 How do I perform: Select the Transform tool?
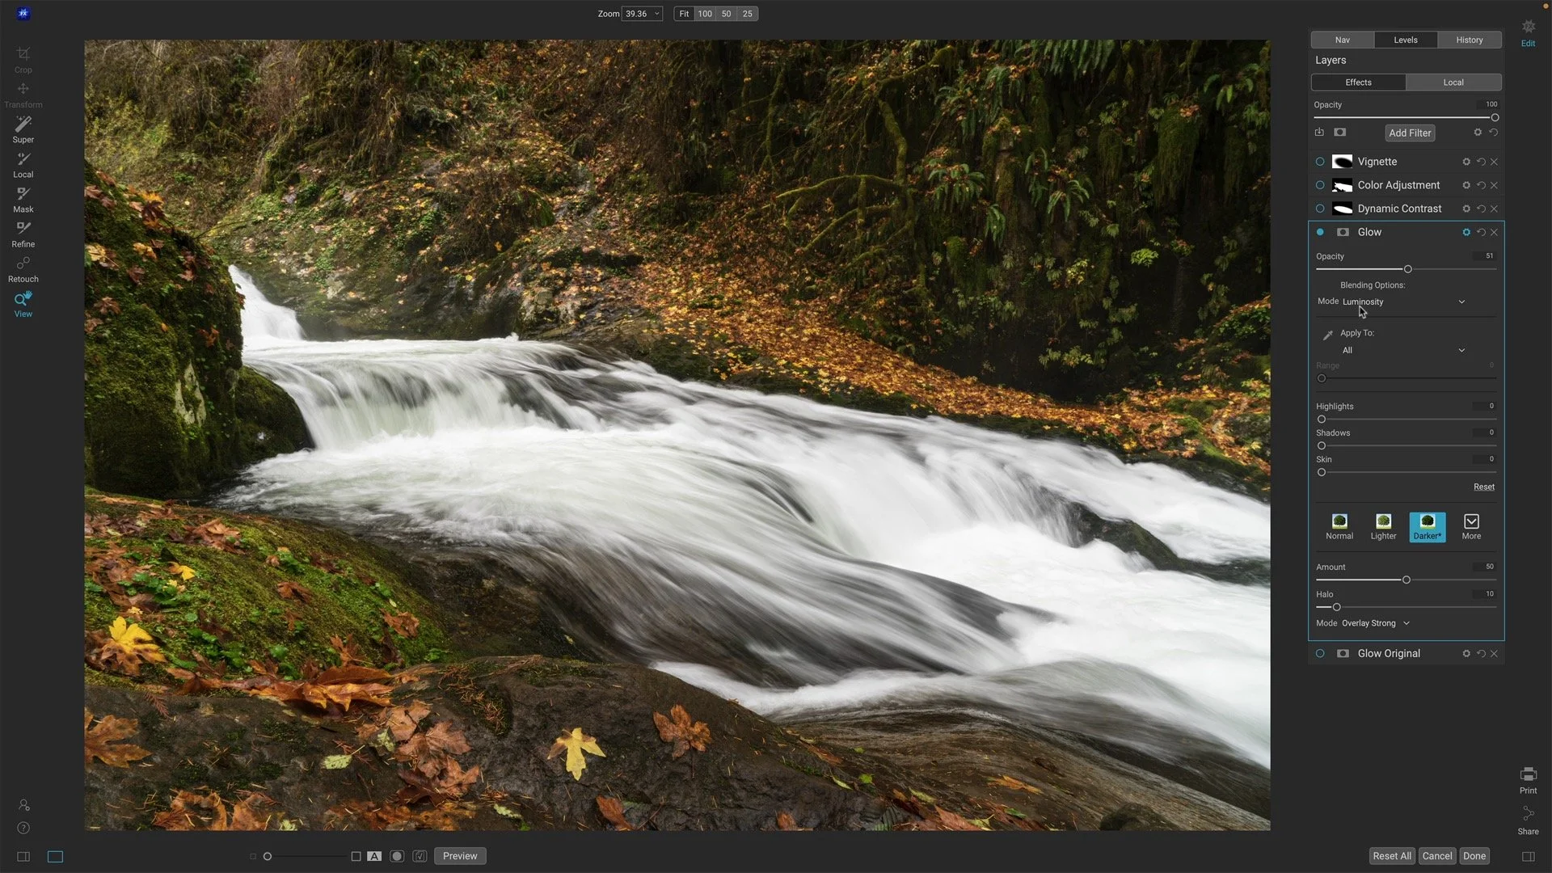point(23,95)
